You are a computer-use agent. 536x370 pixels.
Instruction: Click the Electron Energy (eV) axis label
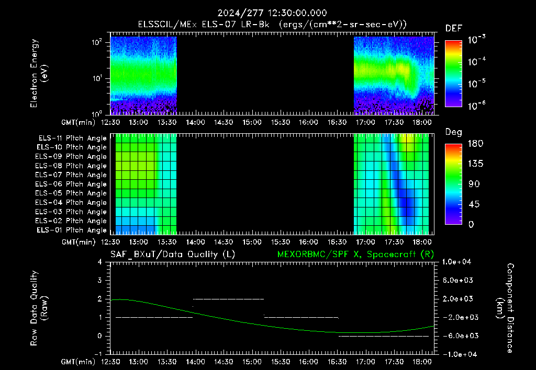point(39,73)
